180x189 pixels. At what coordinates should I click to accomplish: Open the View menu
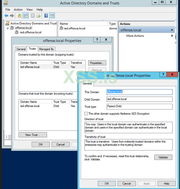coord(29,10)
